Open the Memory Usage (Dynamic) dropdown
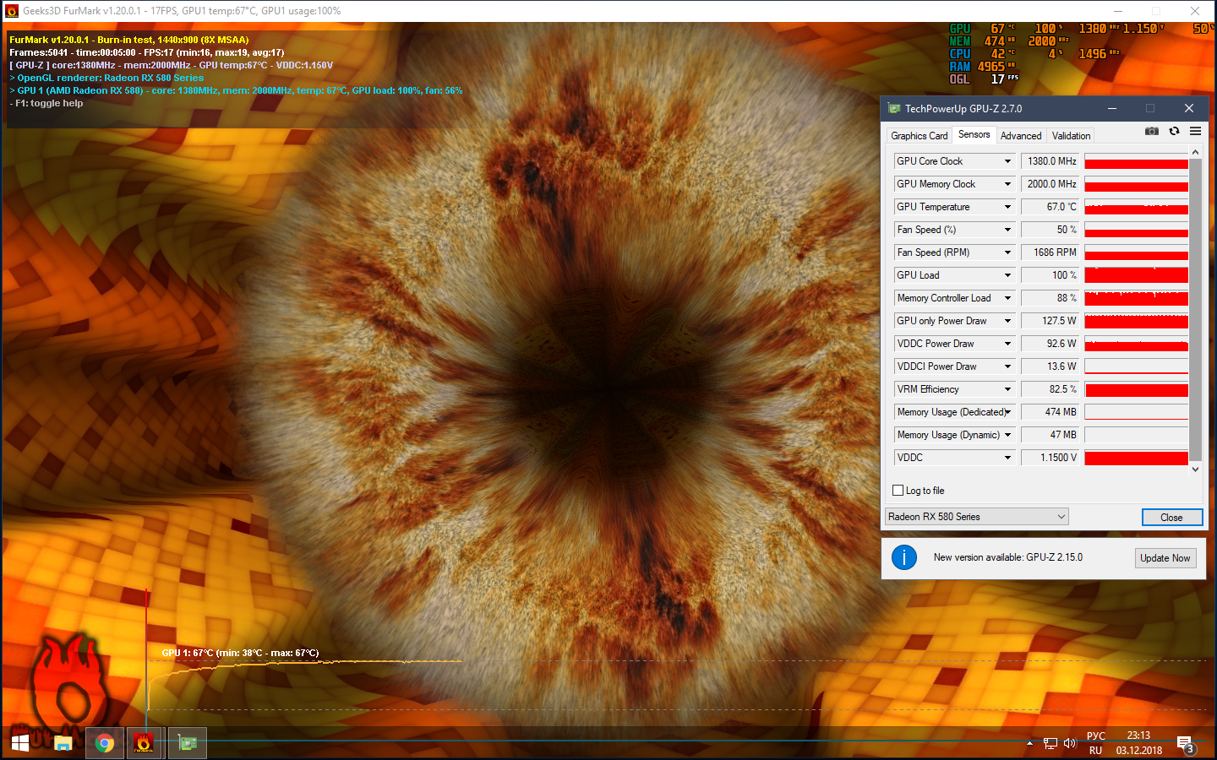1217x760 pixels. tap(1007, 435)
